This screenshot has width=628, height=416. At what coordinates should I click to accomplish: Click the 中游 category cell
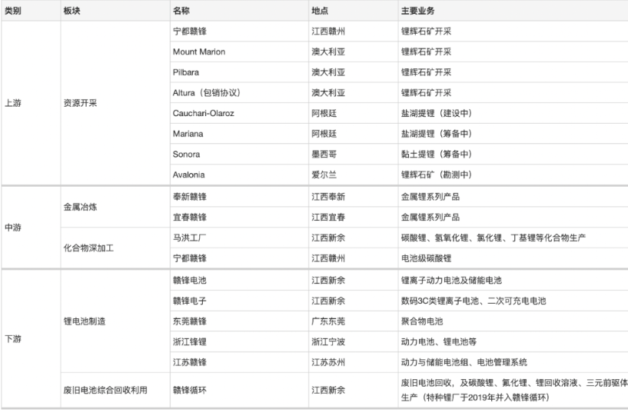(x=14, y=228)
